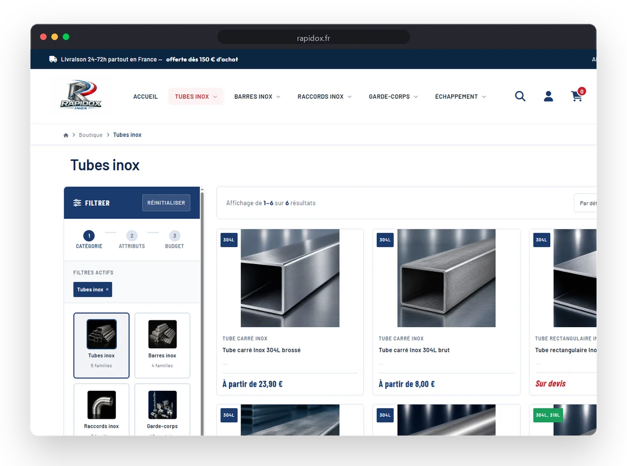Select the Tubes inox category tile
627x466 pixels.
101,346
